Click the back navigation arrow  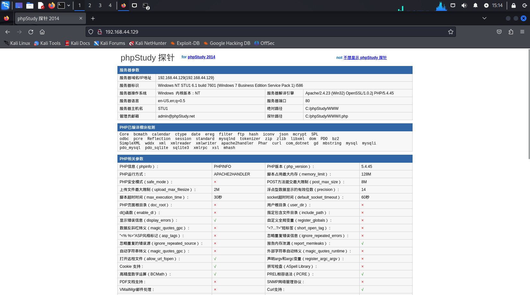(x=8, y=32)
